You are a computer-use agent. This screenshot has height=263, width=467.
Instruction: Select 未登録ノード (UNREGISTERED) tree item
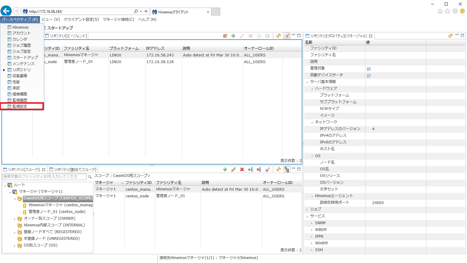tap(52, 239)
